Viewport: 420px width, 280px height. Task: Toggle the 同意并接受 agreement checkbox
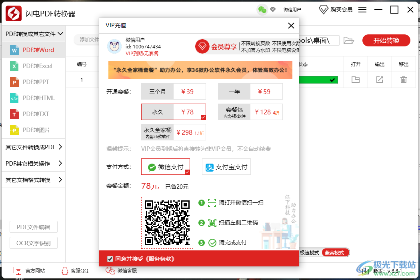click(110, 259)
